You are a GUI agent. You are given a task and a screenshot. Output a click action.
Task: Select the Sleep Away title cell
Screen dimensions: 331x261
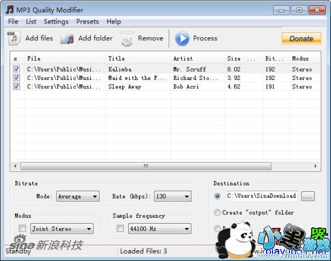pyautogui.click(x=125, y=87)
